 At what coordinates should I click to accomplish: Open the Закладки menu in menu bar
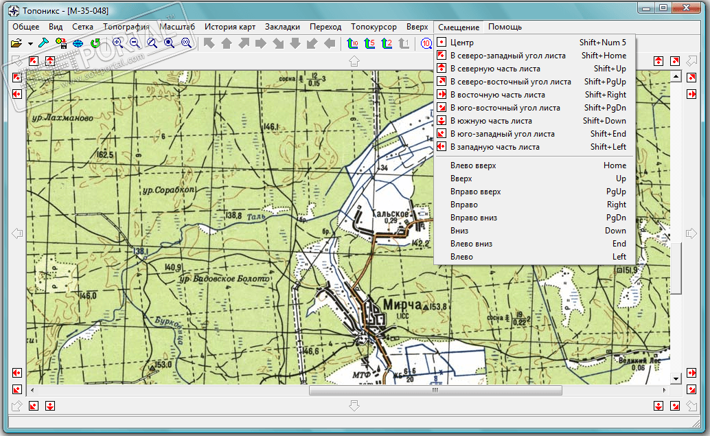click(282, 27)
